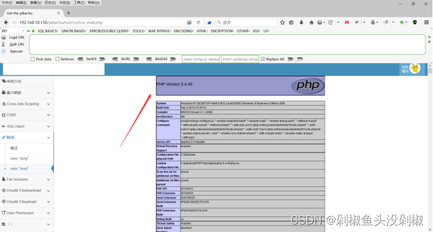Open the ENCODING dropdown menu

pos(183,31)
